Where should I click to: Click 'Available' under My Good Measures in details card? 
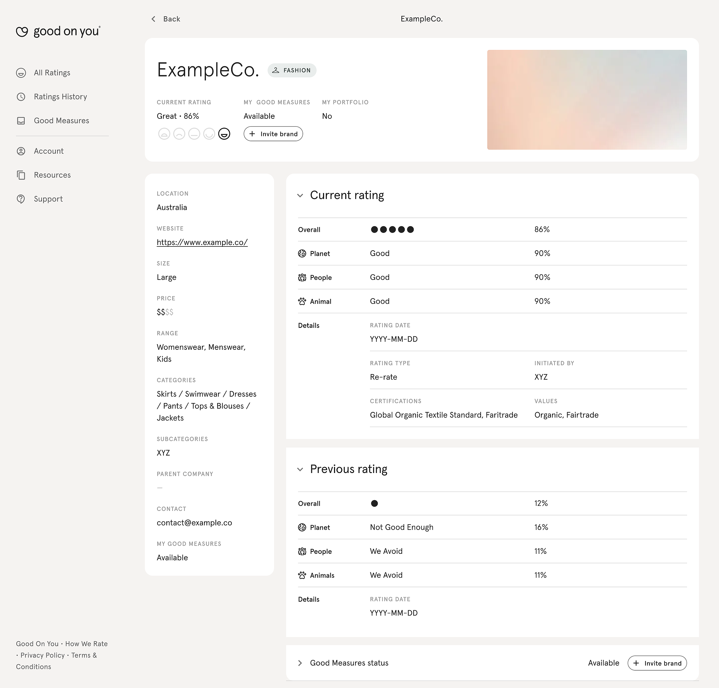[172, 557]
